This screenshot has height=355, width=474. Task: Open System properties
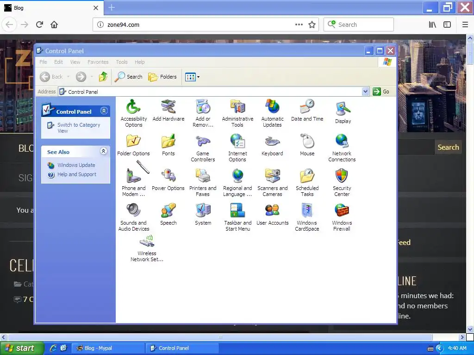point(203,214)
